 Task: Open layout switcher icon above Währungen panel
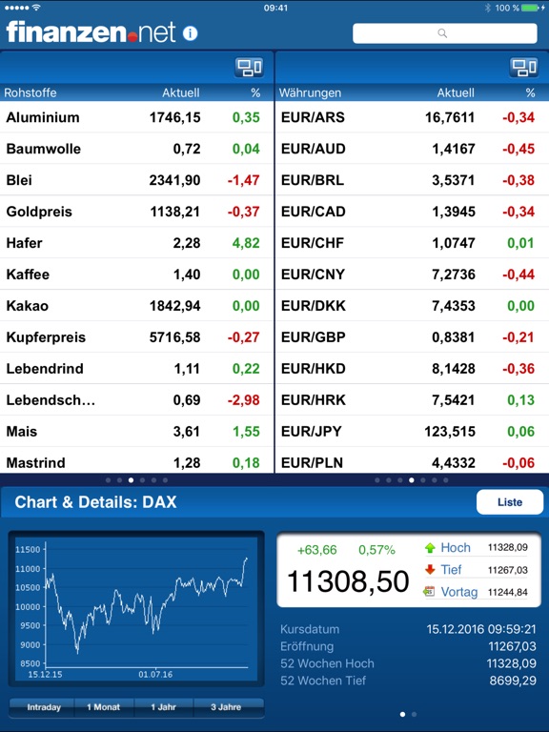[x=524, y=68]
